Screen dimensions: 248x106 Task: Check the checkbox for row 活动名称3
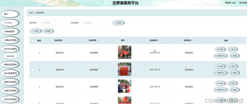tap(32, 87)
